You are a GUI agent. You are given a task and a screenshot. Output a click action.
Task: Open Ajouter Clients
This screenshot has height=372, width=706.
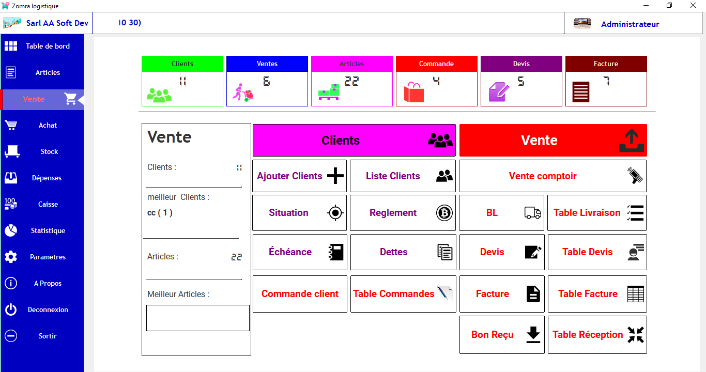coord(299,176)
